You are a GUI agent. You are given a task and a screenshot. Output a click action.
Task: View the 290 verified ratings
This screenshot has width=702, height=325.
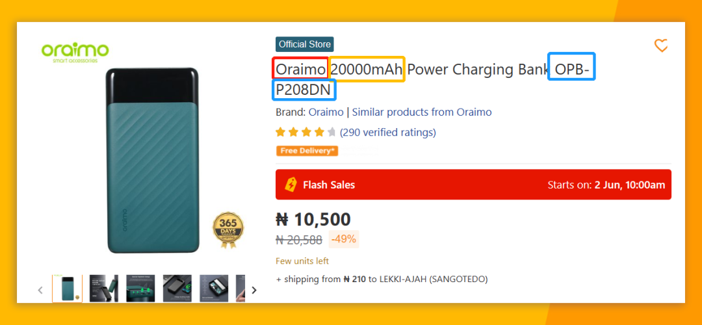387,133
